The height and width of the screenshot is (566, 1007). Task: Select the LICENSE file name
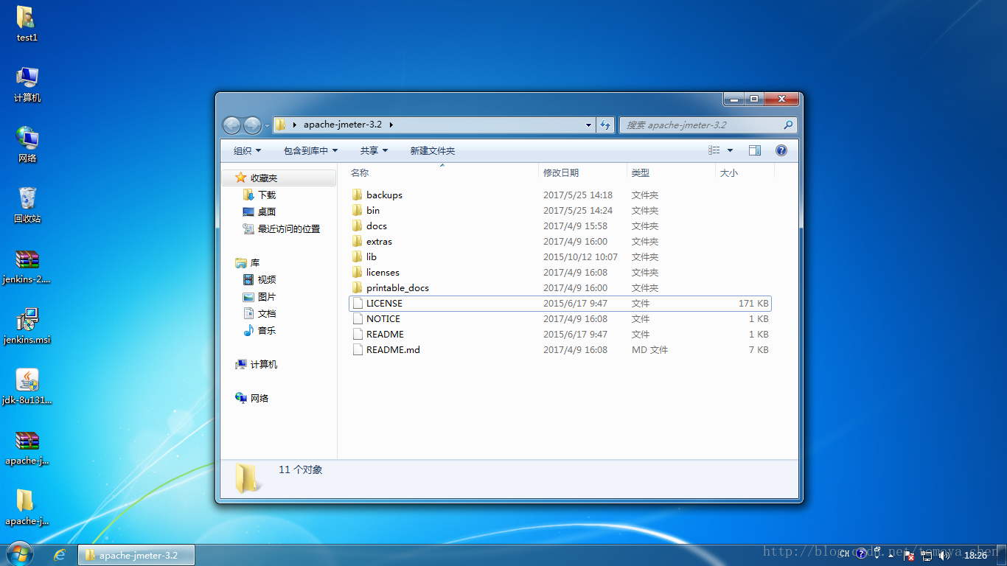(x=384, y=303)
